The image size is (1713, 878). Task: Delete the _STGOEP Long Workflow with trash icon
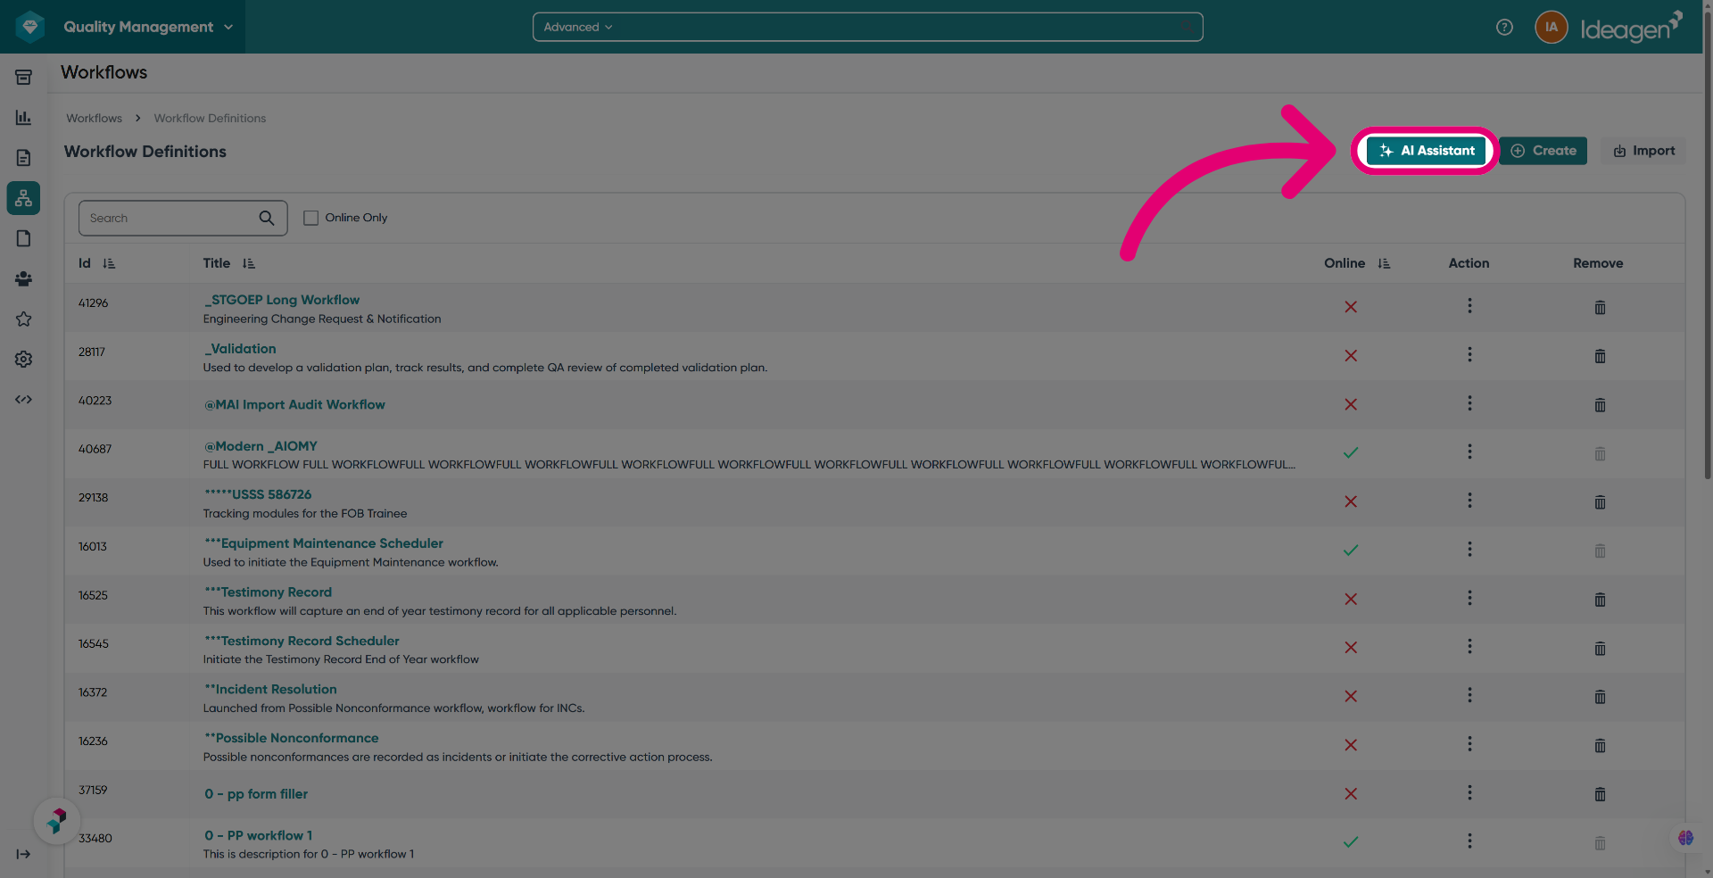[1600, 308]
